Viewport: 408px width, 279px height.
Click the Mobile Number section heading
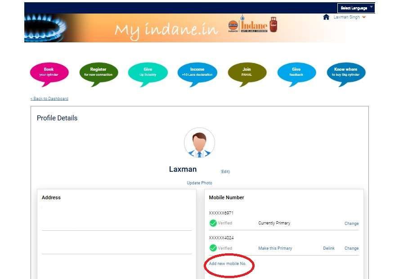(x=226, y=198)
